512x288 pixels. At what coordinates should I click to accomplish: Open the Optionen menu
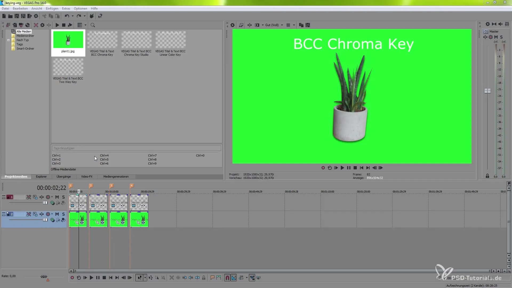point(81,9)
